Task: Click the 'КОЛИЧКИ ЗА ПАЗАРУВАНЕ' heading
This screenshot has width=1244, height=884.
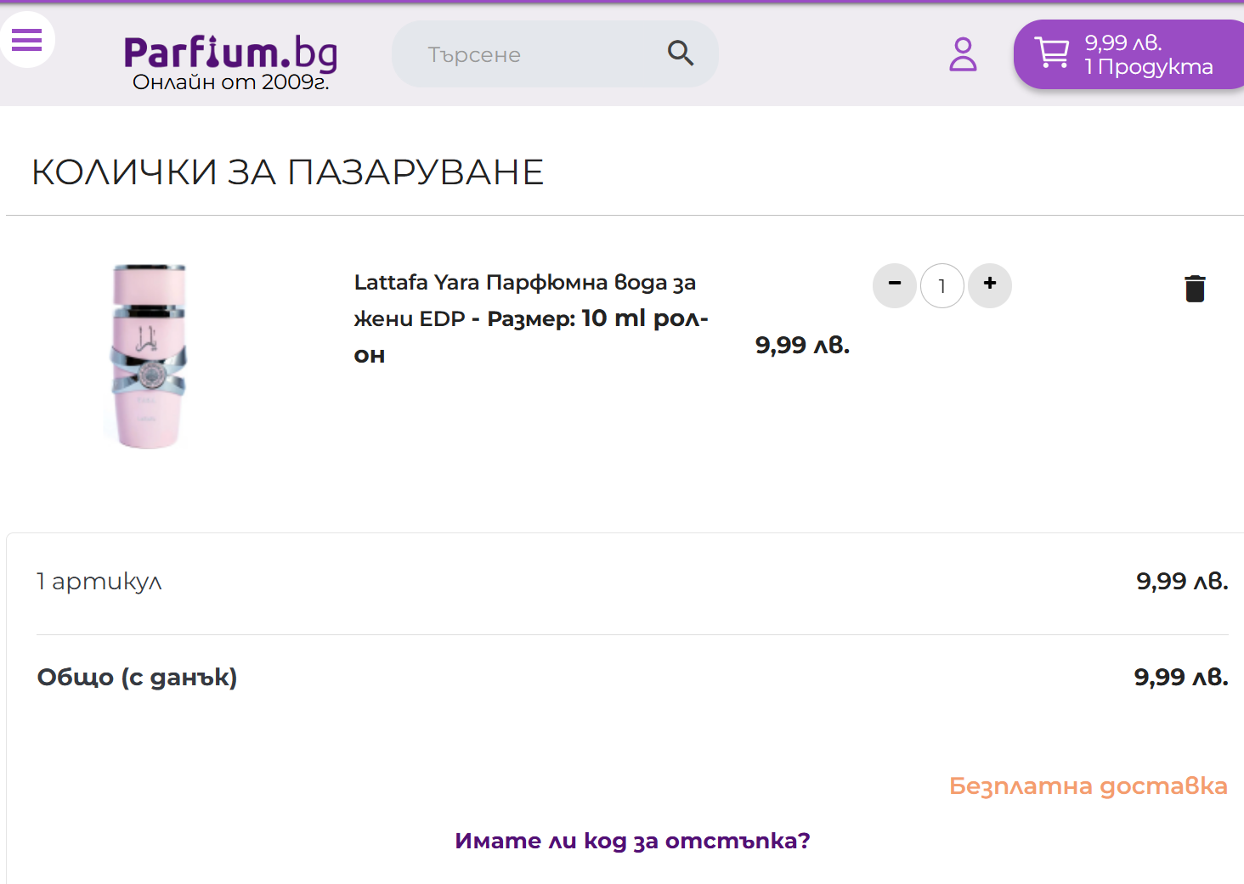Action: point(287,172)
